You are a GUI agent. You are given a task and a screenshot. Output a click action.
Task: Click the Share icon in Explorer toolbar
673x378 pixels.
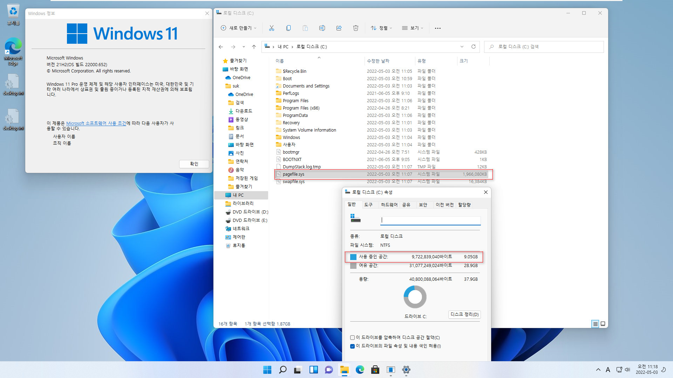coord(339,28)
